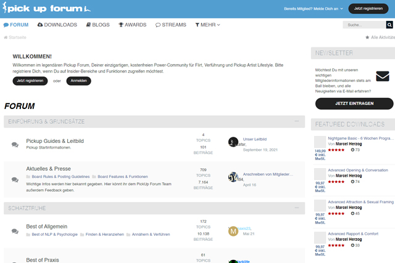Open Best of NLP & Psychologie subforum
395x263 pixels.
pos(55,234)
